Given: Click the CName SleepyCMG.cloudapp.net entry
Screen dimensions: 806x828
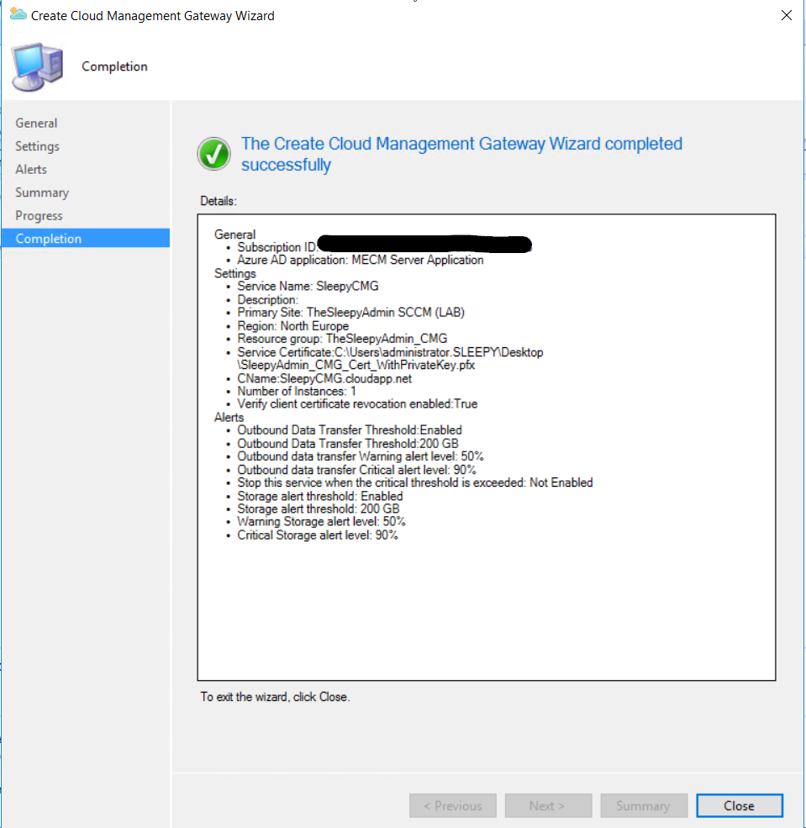Looking at the screenshot, I should [x=324, y=378].
